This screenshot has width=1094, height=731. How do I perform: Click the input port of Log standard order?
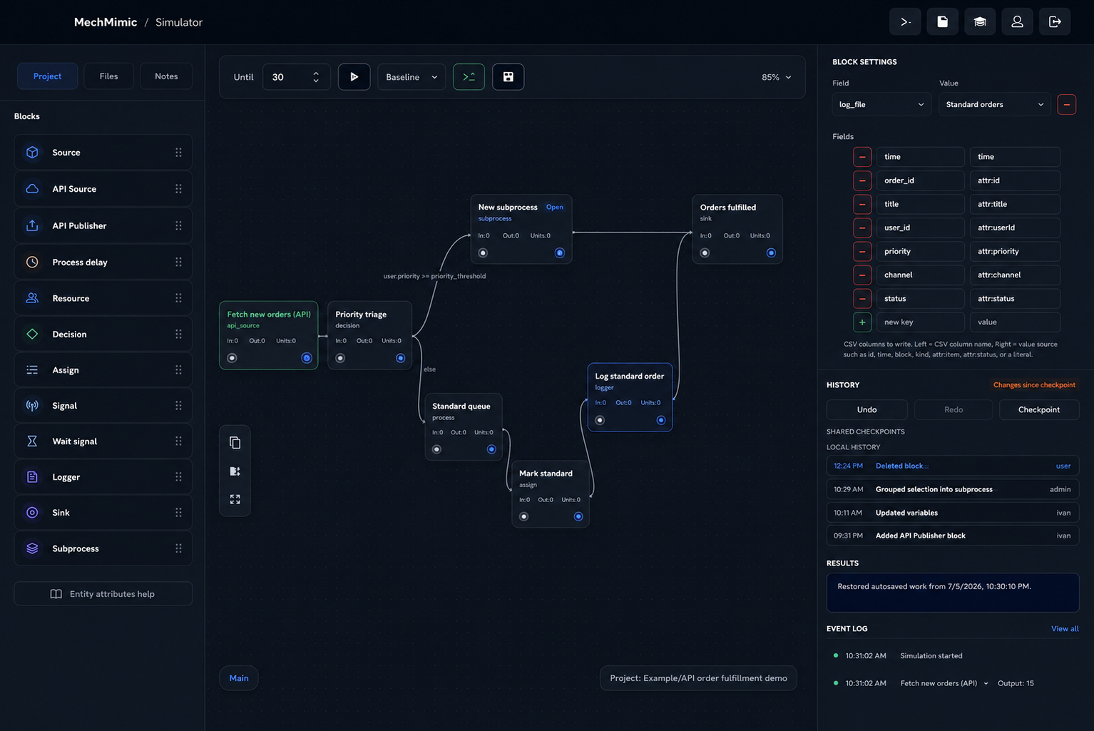point(600,420)
